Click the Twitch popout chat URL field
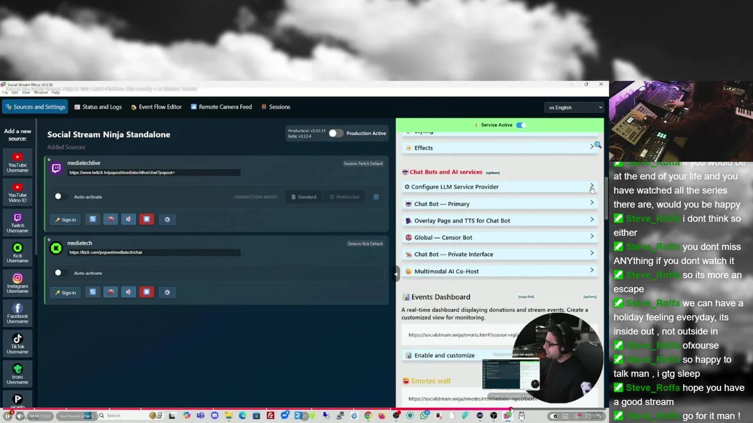Viewport: 753px width, 423px height. [x=154, y=173]
